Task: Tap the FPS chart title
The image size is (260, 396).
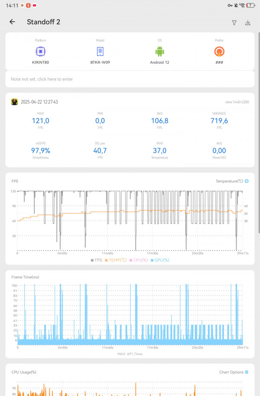Action: click(x=15, y=181)
